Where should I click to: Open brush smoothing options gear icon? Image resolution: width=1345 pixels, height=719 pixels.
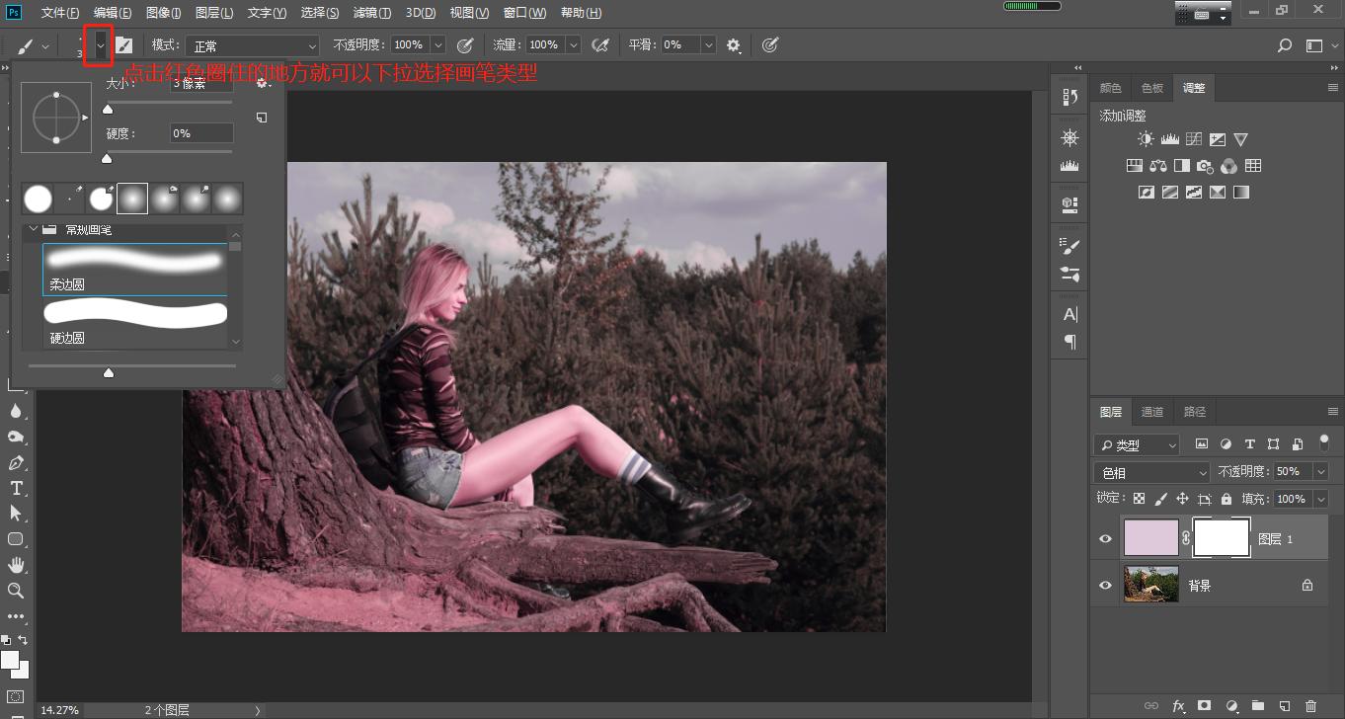tap(733, 45)
